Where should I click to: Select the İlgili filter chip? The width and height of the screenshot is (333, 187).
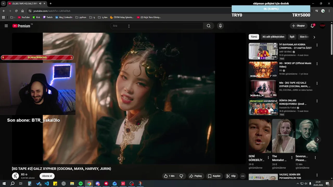[x=292, y=37]
